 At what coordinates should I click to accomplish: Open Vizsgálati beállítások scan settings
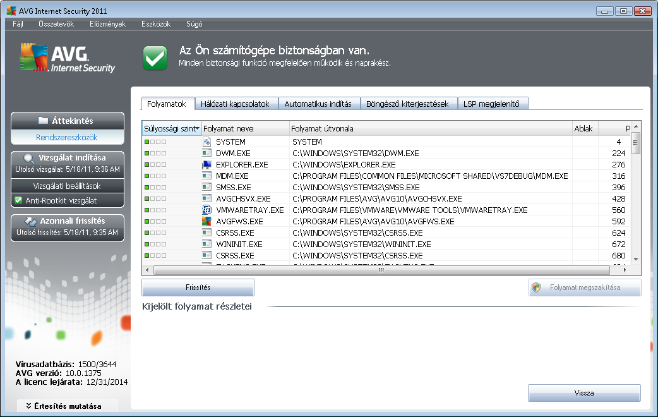(68, 186)
